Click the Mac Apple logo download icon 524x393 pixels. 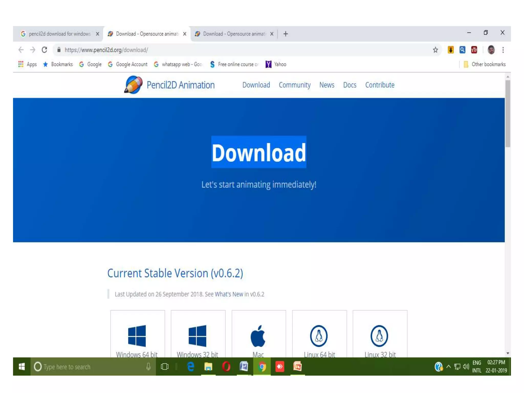point(258,335)
